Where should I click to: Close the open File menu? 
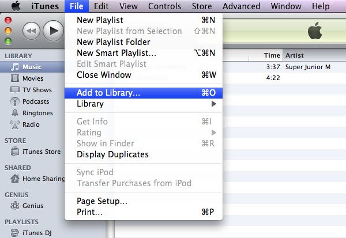[77, 6]
